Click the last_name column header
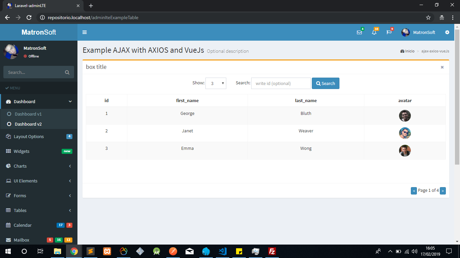Viewport: 460px width, 258px height. click(306, 100)
